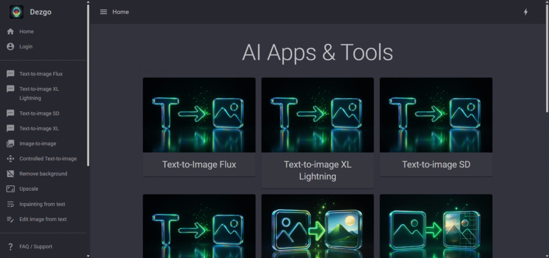
Task: Click the Image-to-image photo icon
Action: pyautogui.click(x=11, y=143)
